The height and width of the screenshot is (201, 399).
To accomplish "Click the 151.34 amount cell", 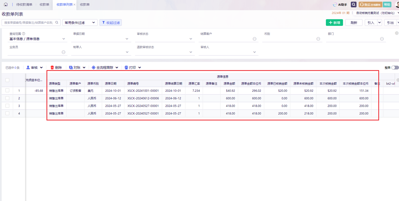I will tap(363, 91).
